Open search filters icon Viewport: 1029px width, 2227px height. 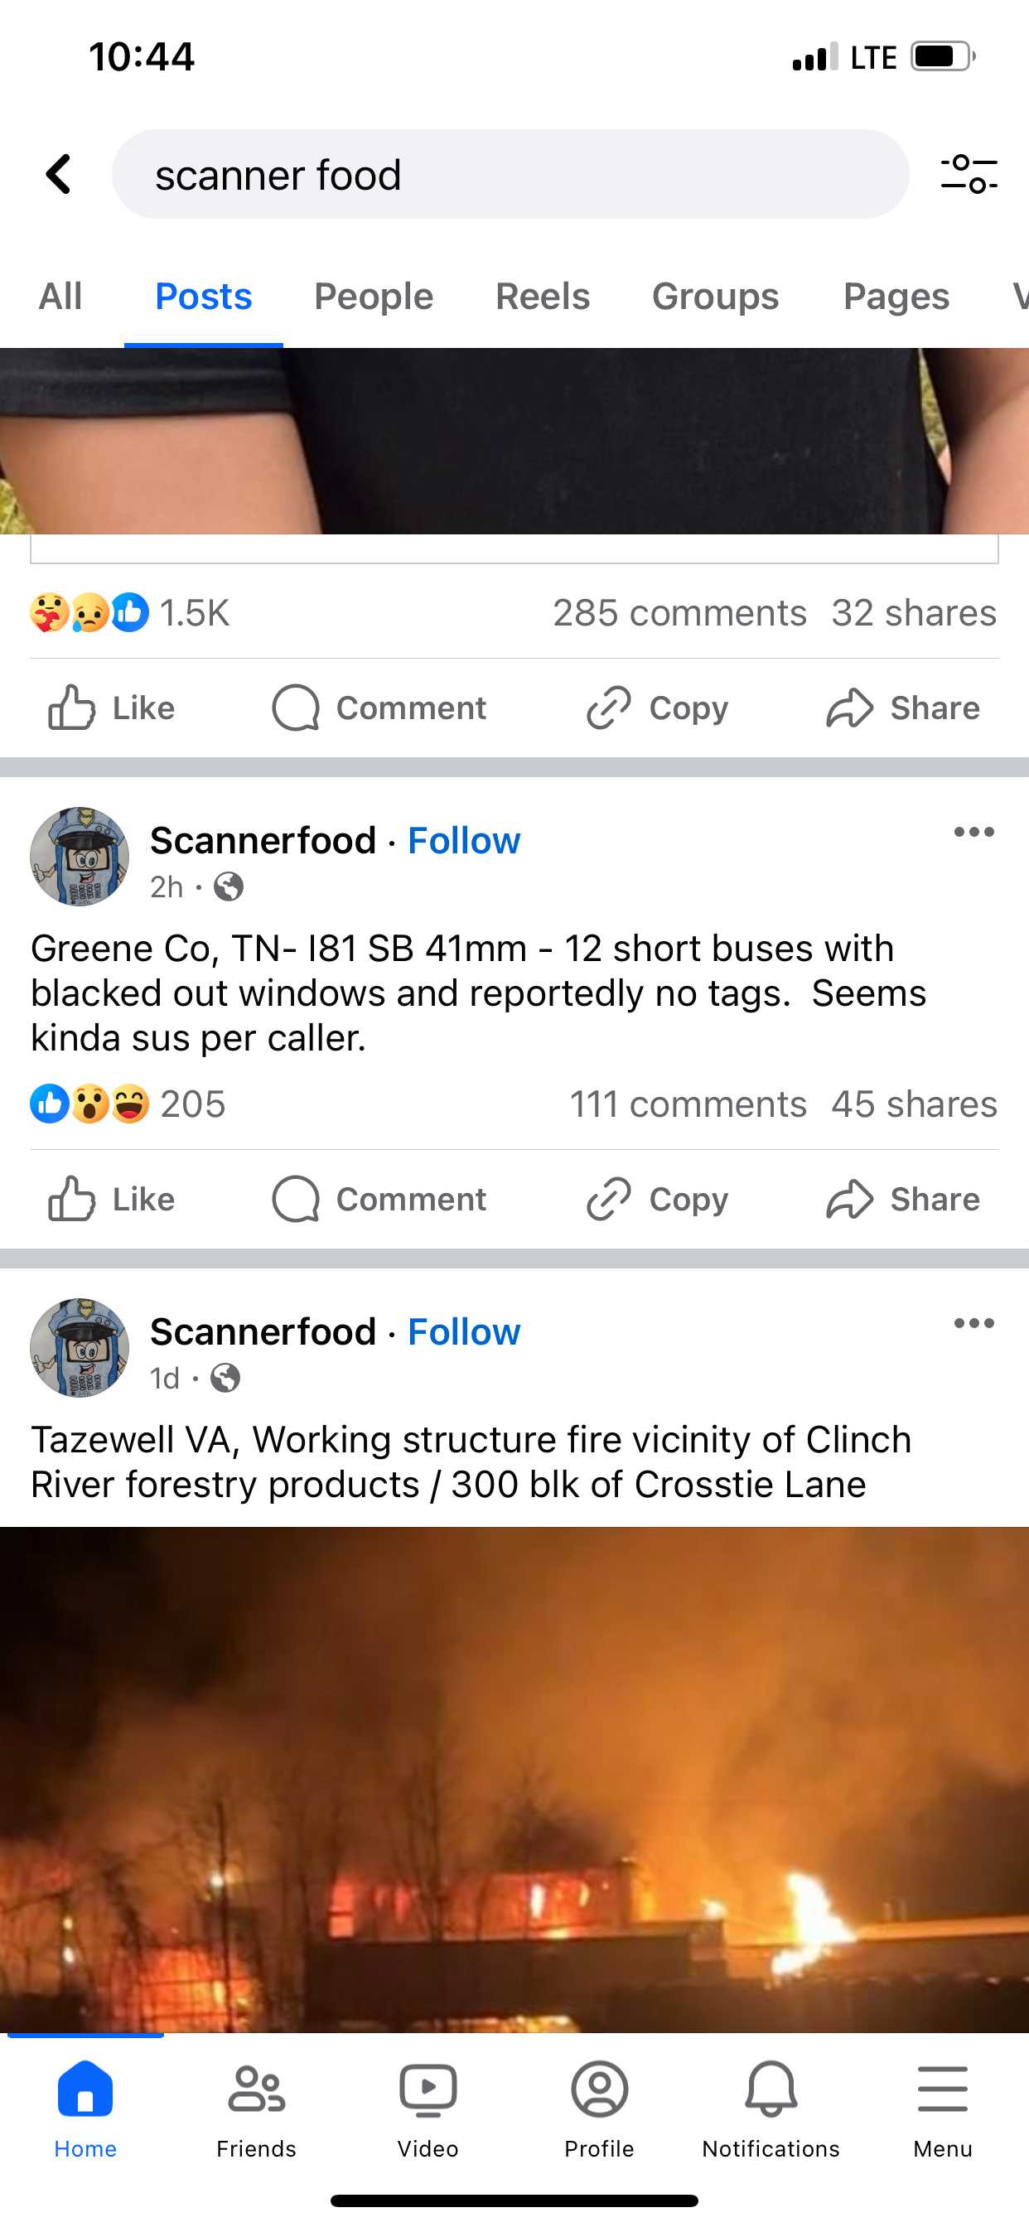click(x=969, y=175)
